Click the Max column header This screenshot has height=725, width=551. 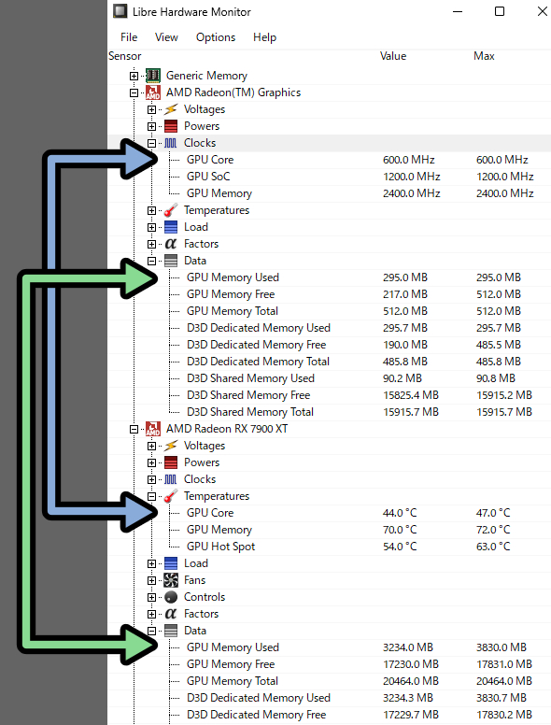click(x=484, y=56)
